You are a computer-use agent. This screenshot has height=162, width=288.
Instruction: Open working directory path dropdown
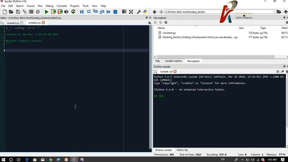tap(274, 12)
